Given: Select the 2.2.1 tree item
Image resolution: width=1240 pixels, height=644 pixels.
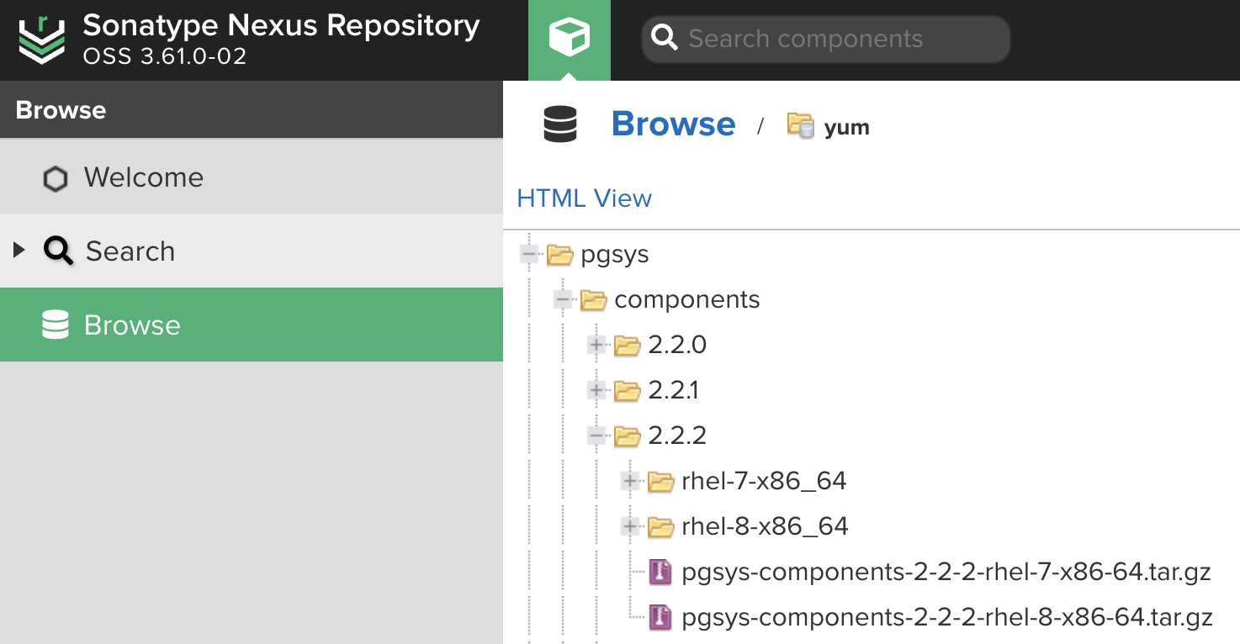Looking at the screenshot, I should click(x=673, y=390).
